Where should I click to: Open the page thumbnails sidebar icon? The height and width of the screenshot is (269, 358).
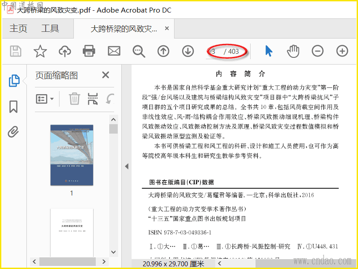click(x=14, y=81)
